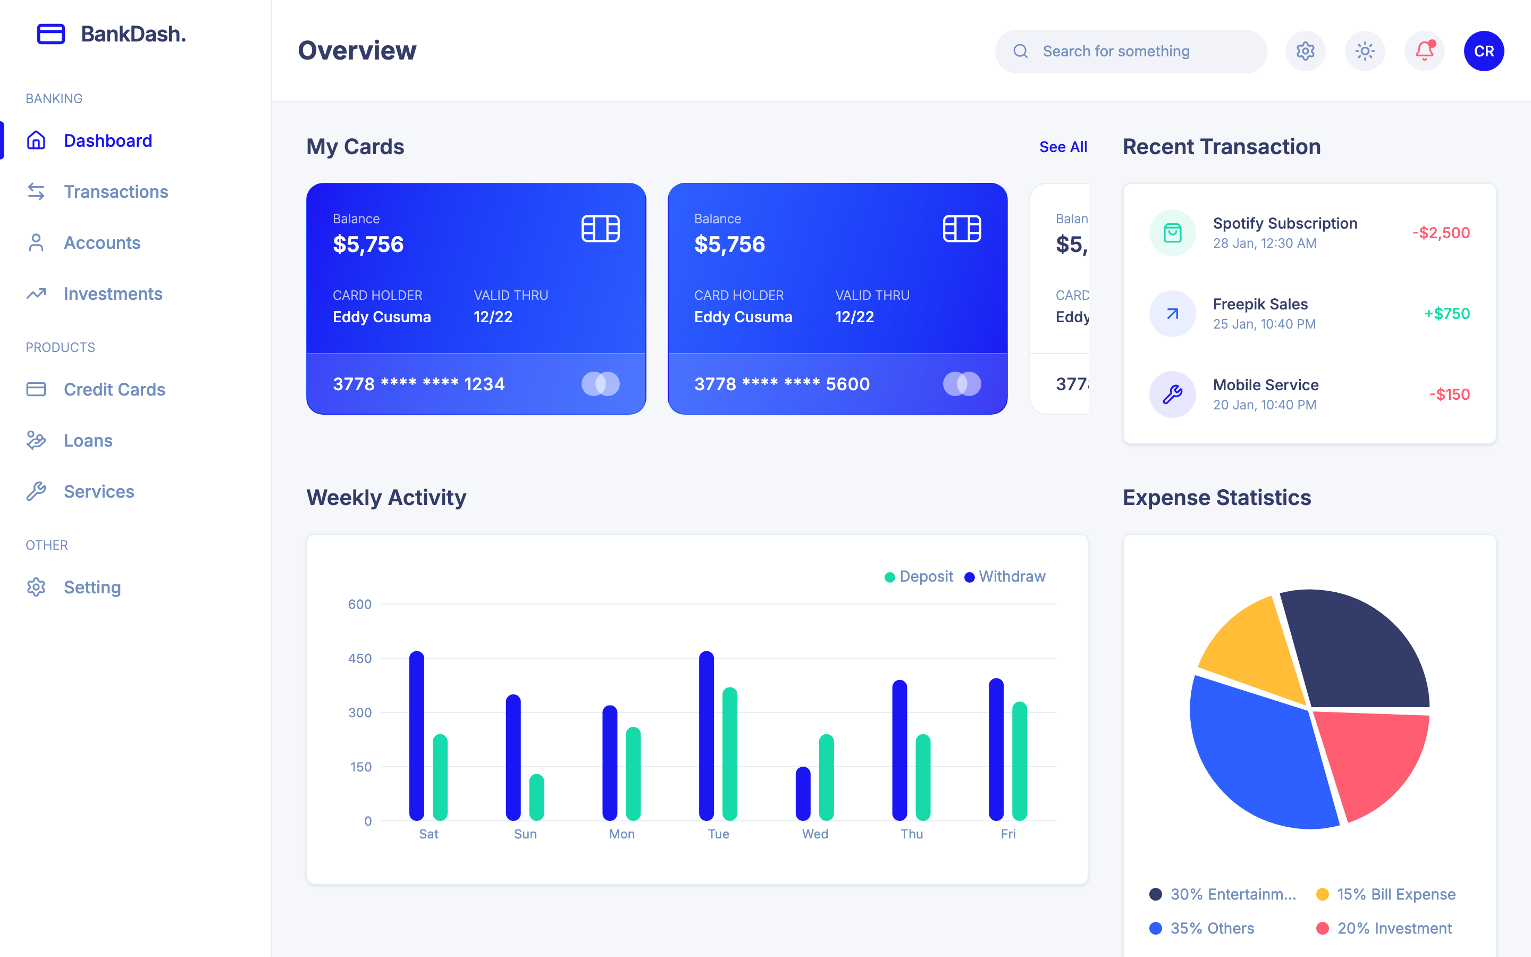The height and width of the screenshot is (957, 1531).
Task: Click the 600 y-axis label
Action: click(359, 604)
